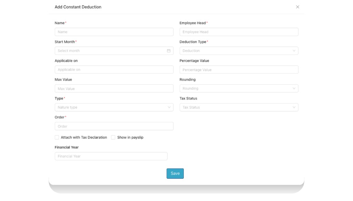Click the Tax Status chevron icon
Viewport: 353px width, 201px height.
tap(294, 107)
